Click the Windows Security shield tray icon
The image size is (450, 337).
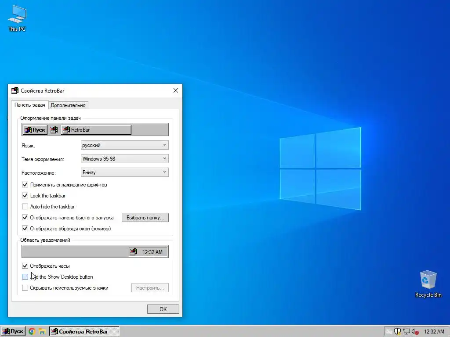(x=397, y=332)
